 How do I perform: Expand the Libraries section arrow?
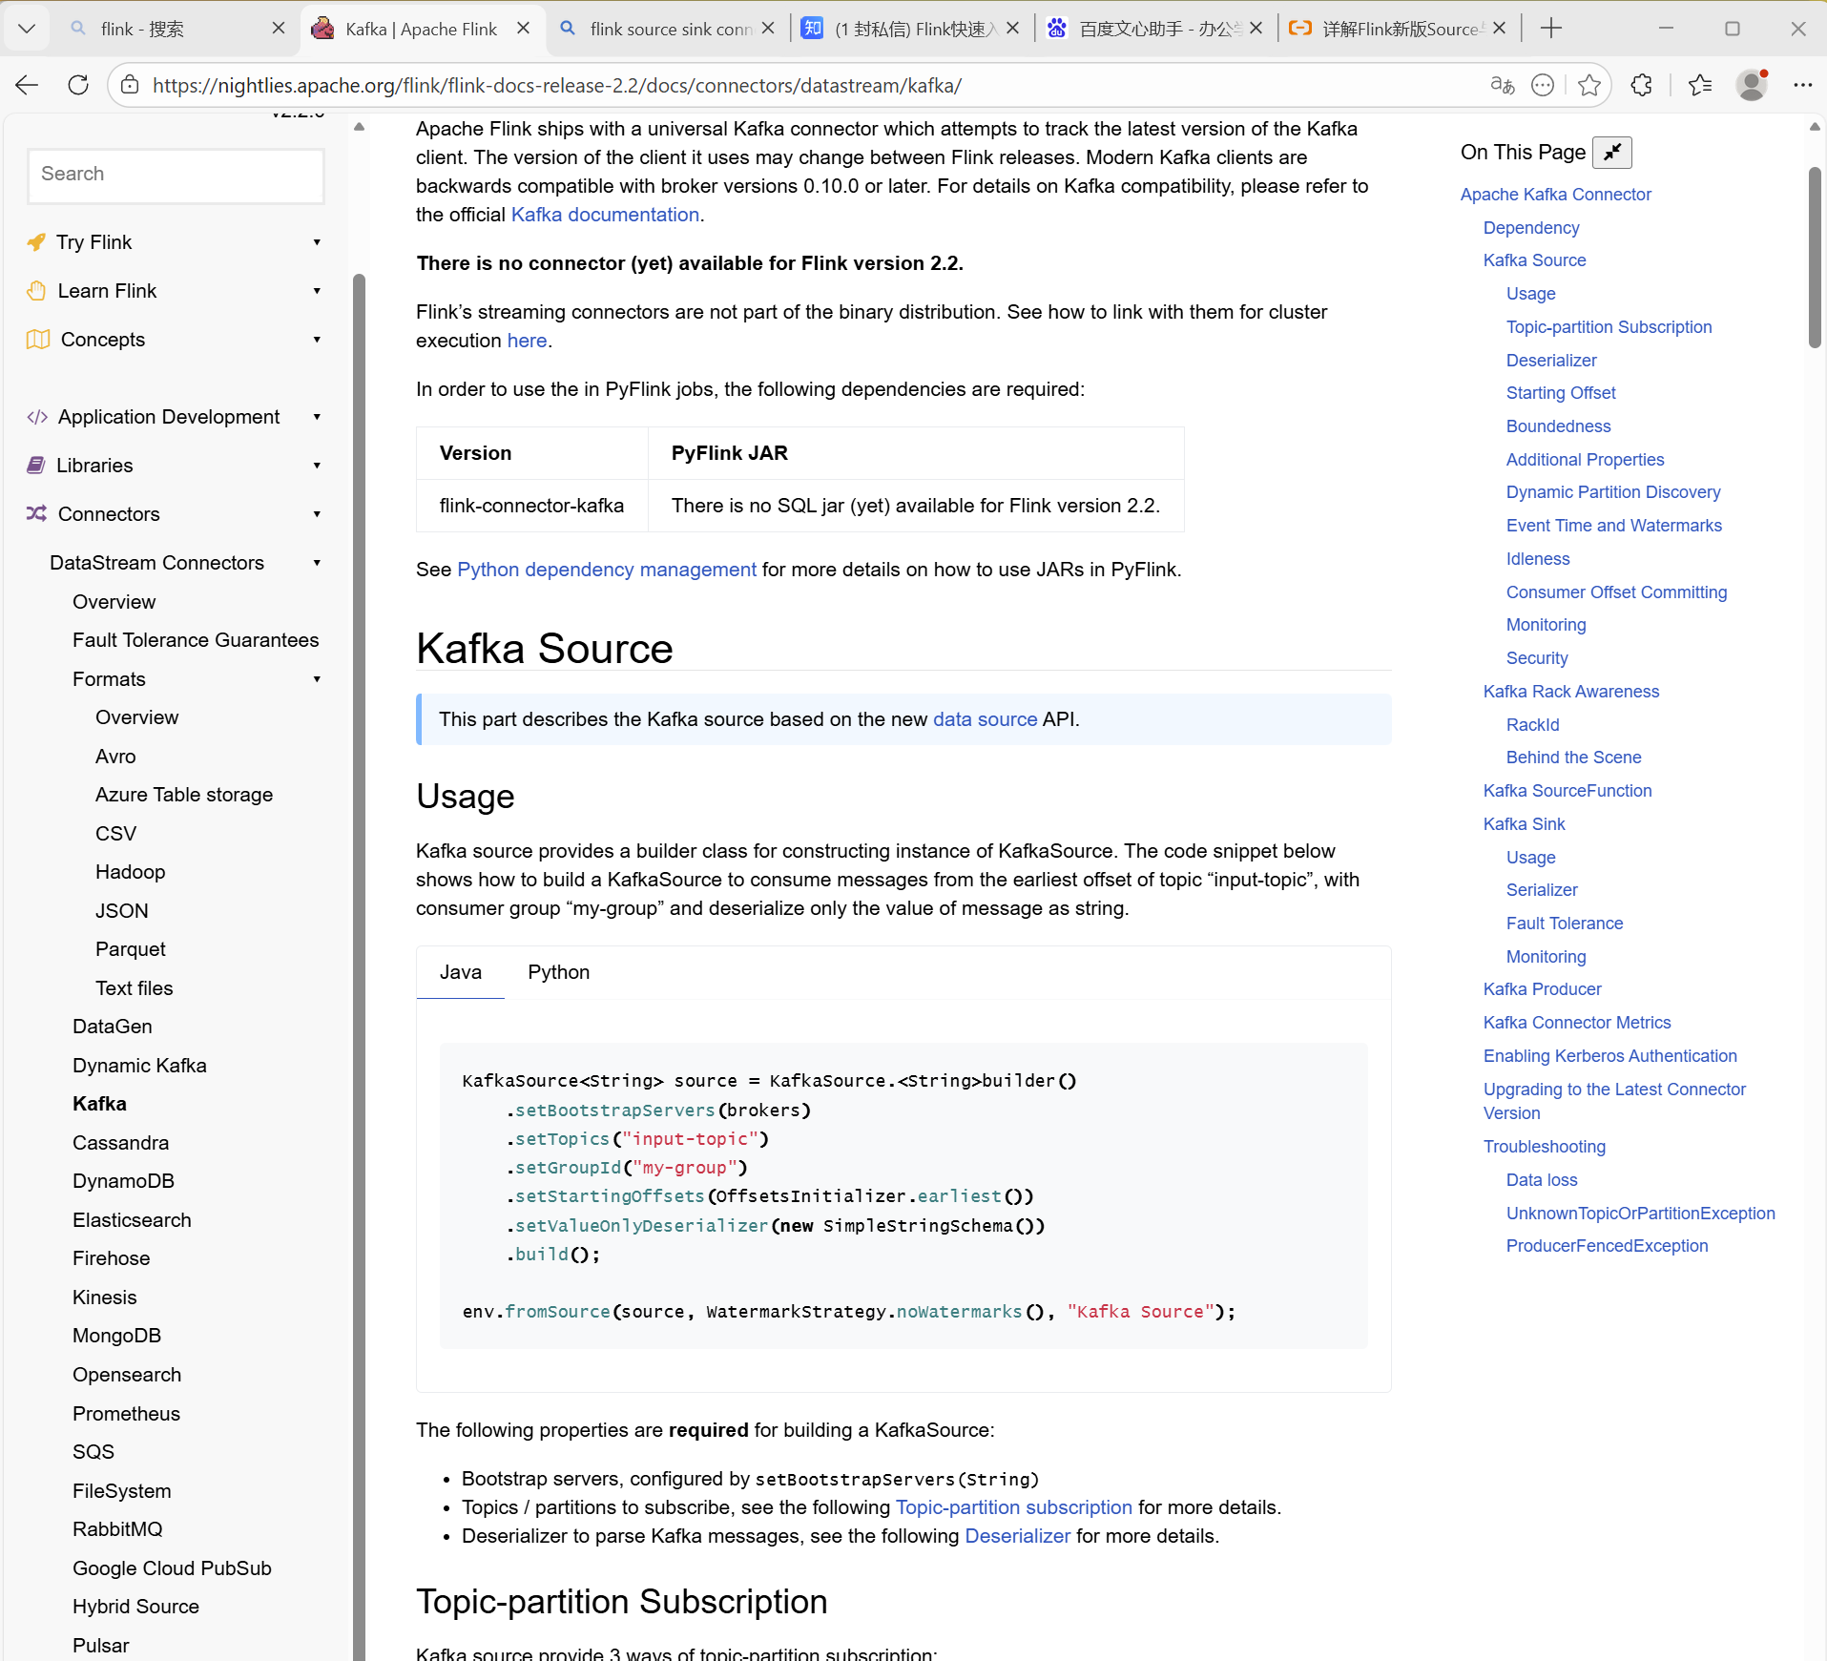tap(317, 466)
